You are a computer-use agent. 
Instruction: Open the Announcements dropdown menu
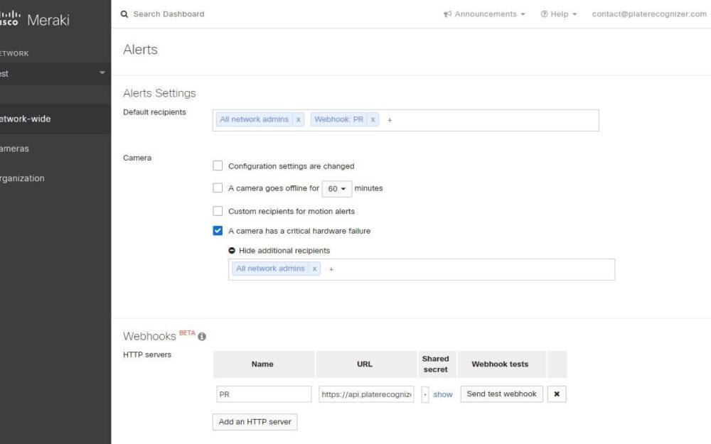coord(484,14)
